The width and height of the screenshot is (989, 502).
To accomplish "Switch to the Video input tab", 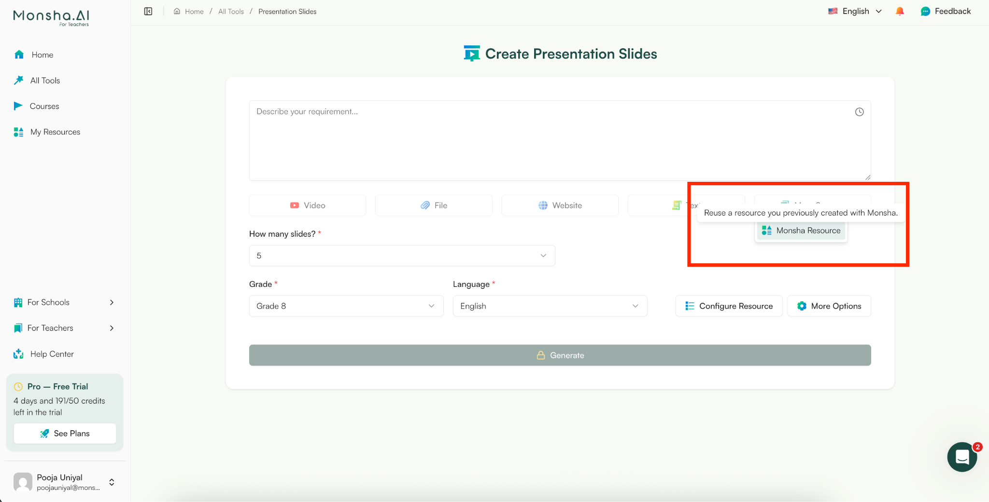I will (307, 205).
